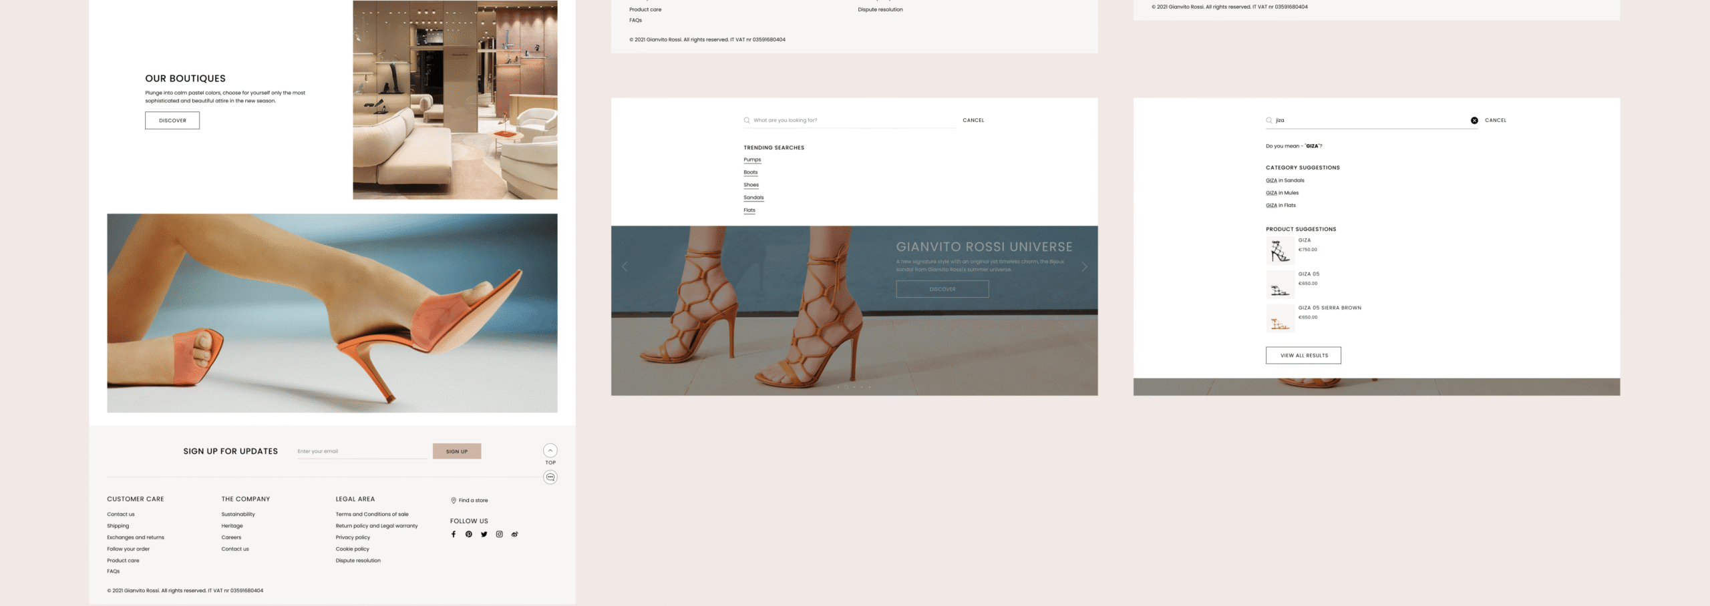The width and height of the screenshot is (1710, 606).
Task: Select the Flats trending search
Action: 749,210
